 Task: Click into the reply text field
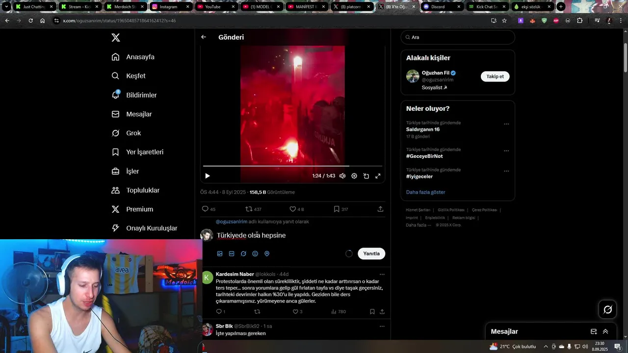coord(300,235)
